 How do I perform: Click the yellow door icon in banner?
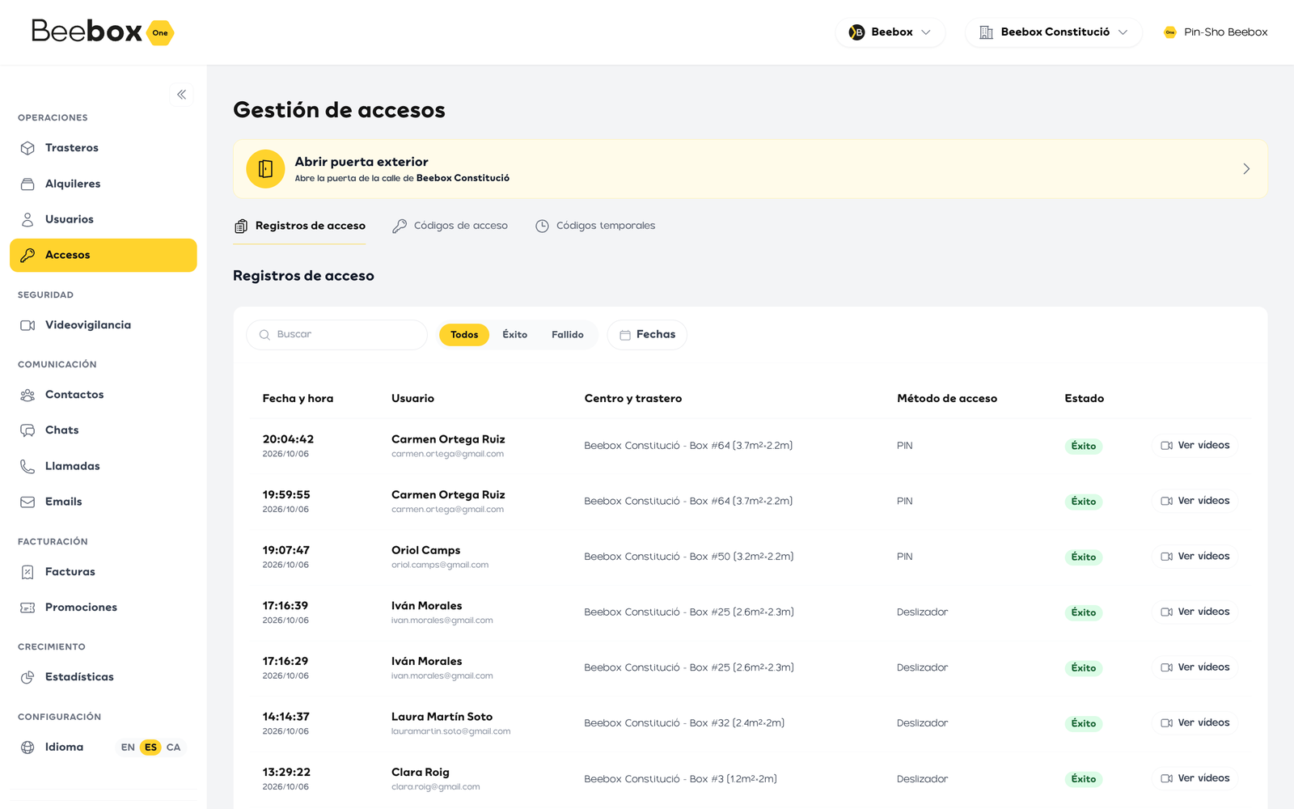(265, 169)
